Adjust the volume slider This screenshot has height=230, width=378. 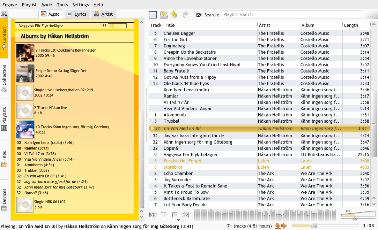pos(358,214)
